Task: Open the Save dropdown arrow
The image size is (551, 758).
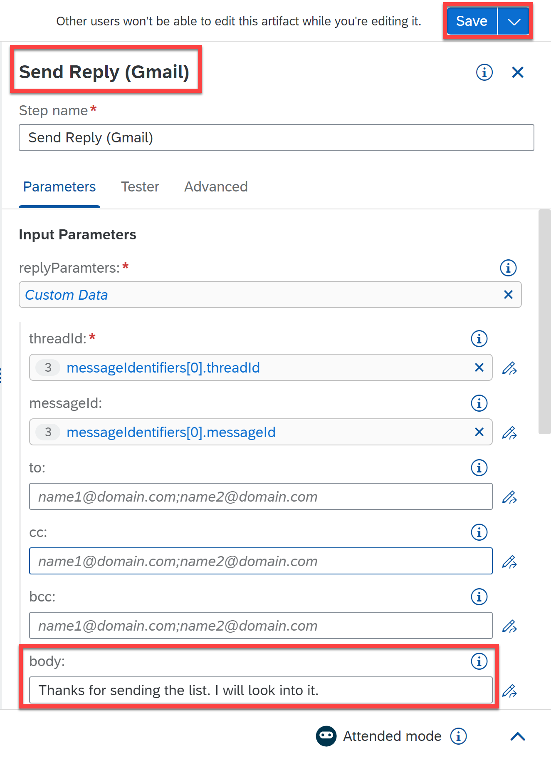Action: click(x=514, y=21)
